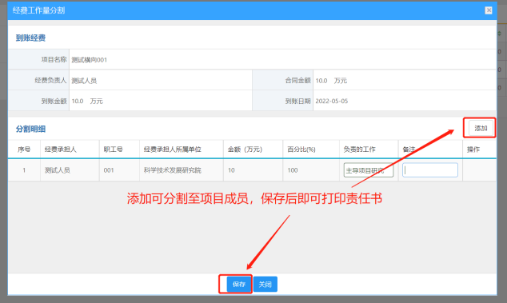Select the 经费承担人 column header
The image size is (507, 303).
point(61,150)
